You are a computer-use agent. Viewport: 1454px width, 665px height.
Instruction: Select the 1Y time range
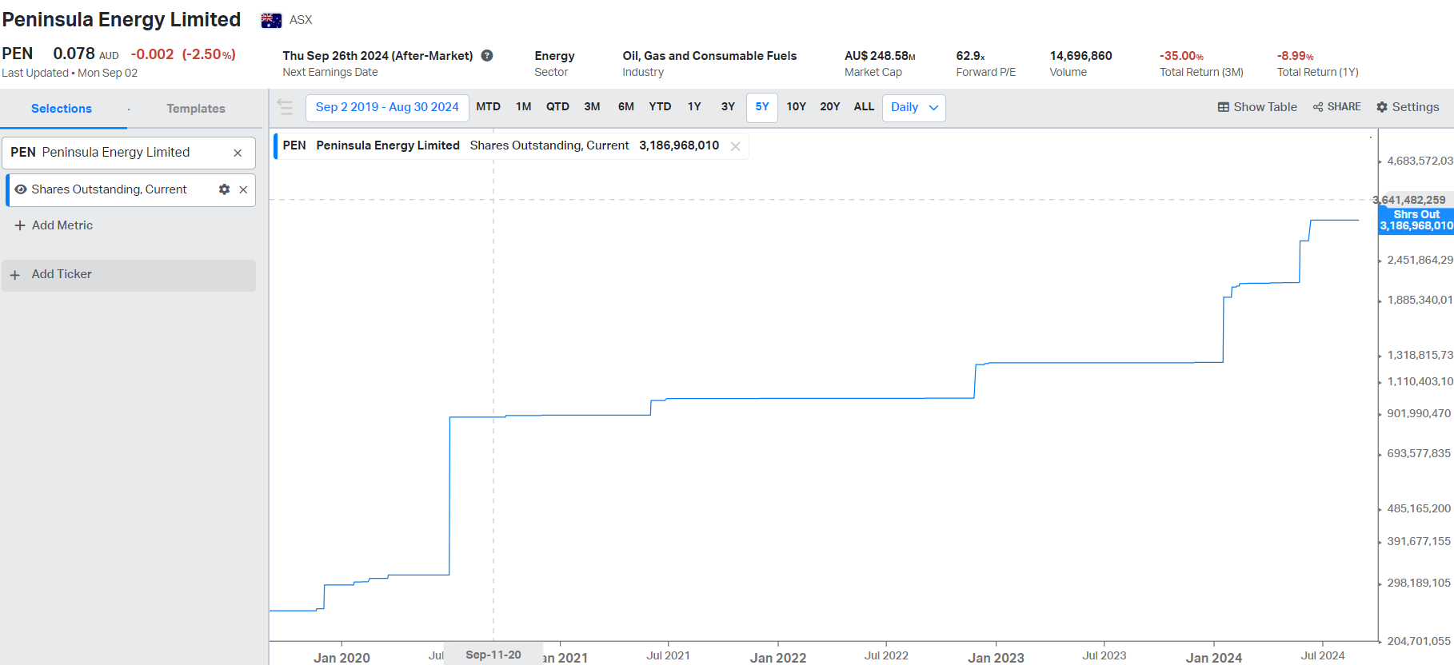[694, 107]
